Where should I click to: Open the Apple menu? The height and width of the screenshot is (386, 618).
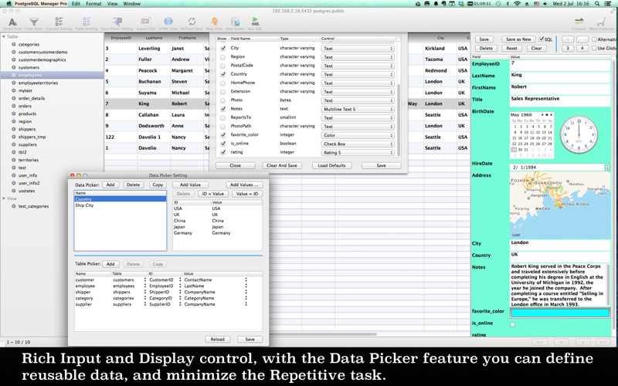[x=8, y=4]
